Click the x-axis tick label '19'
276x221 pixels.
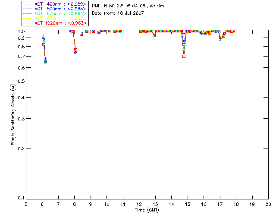pos(252,204)
